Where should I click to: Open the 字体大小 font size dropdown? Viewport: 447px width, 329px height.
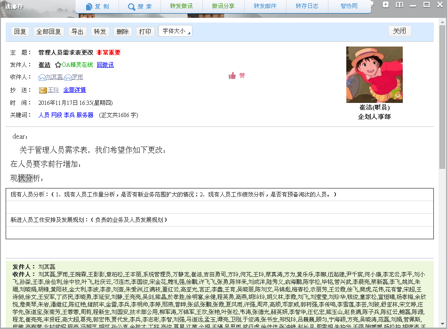click(175, 31)
